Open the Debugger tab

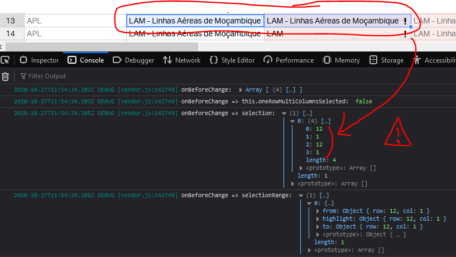pyautogui.click(x=133, y=60)
